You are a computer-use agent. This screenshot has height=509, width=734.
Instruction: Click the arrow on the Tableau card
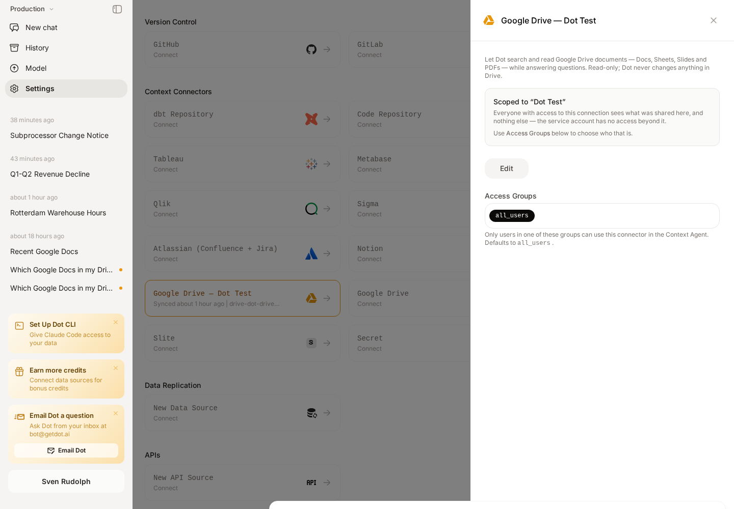pyautogui.click(x=327, y=164)
